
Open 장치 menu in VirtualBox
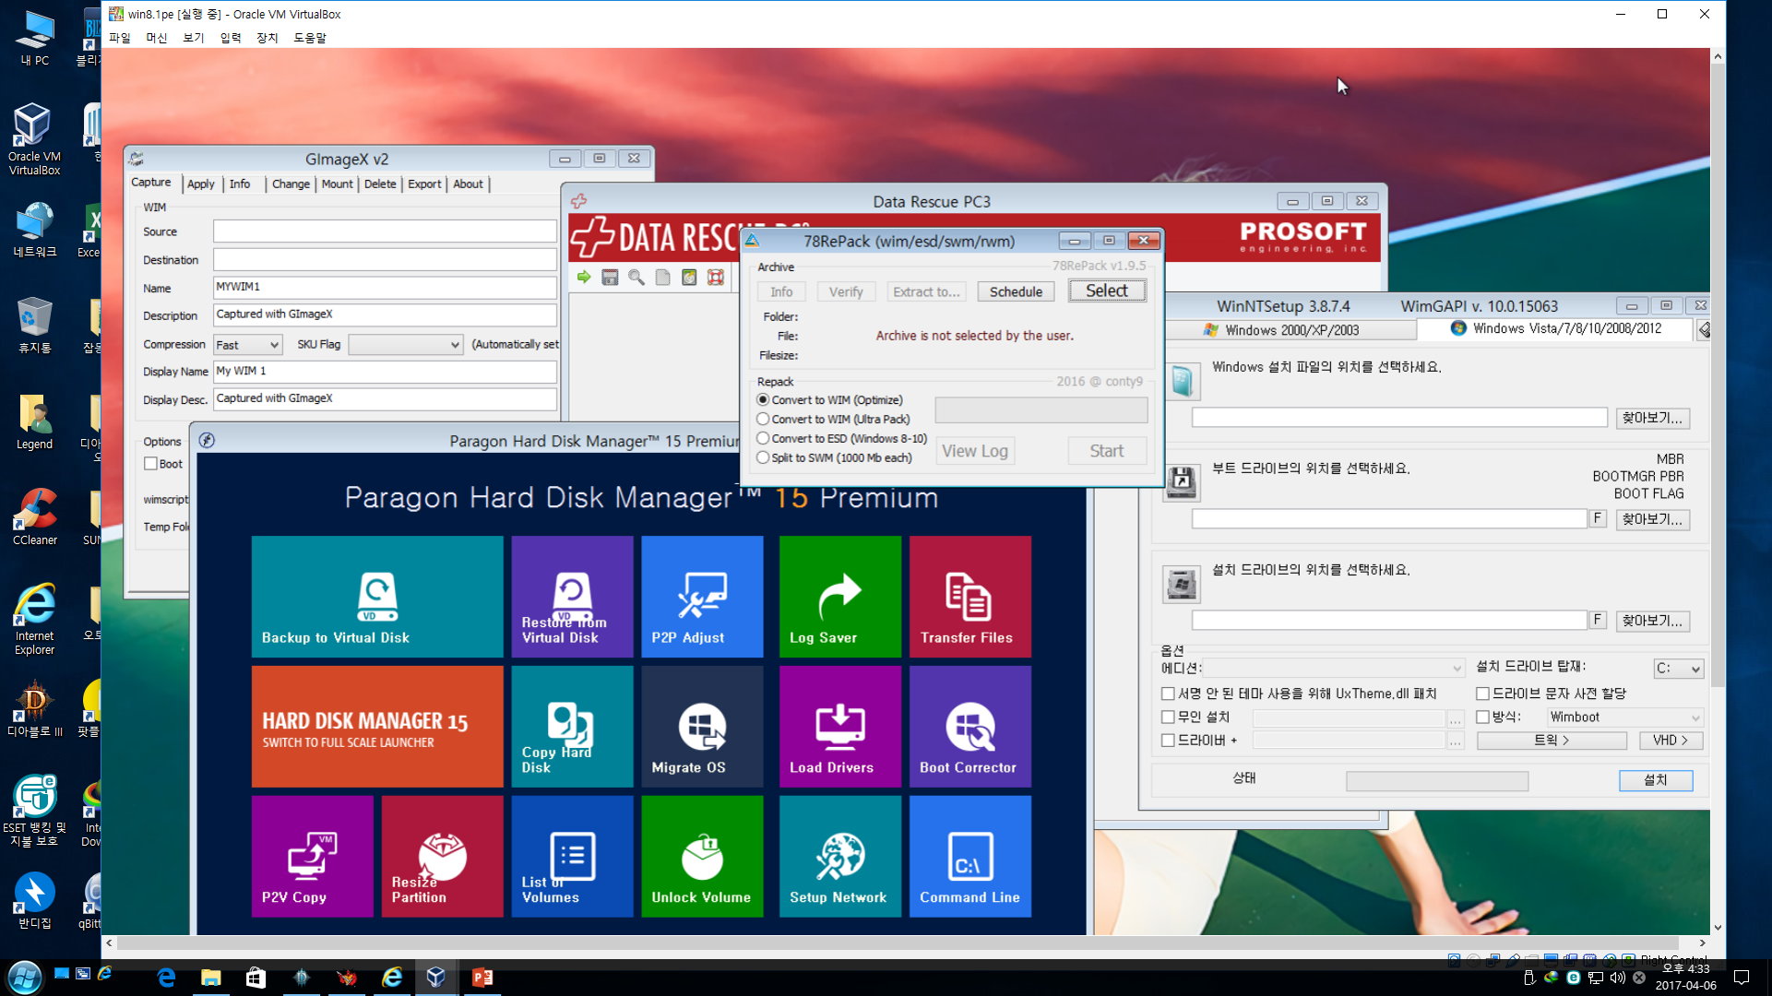(268, 38)
